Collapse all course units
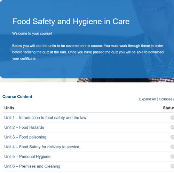174x174 pixels. 166,99
